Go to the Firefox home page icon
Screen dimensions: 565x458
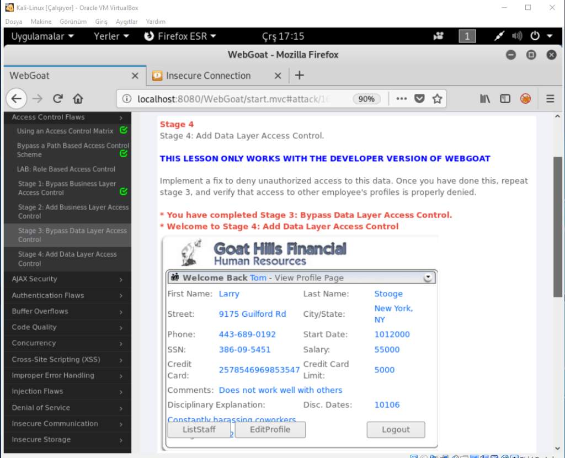[x=78, y=99]
